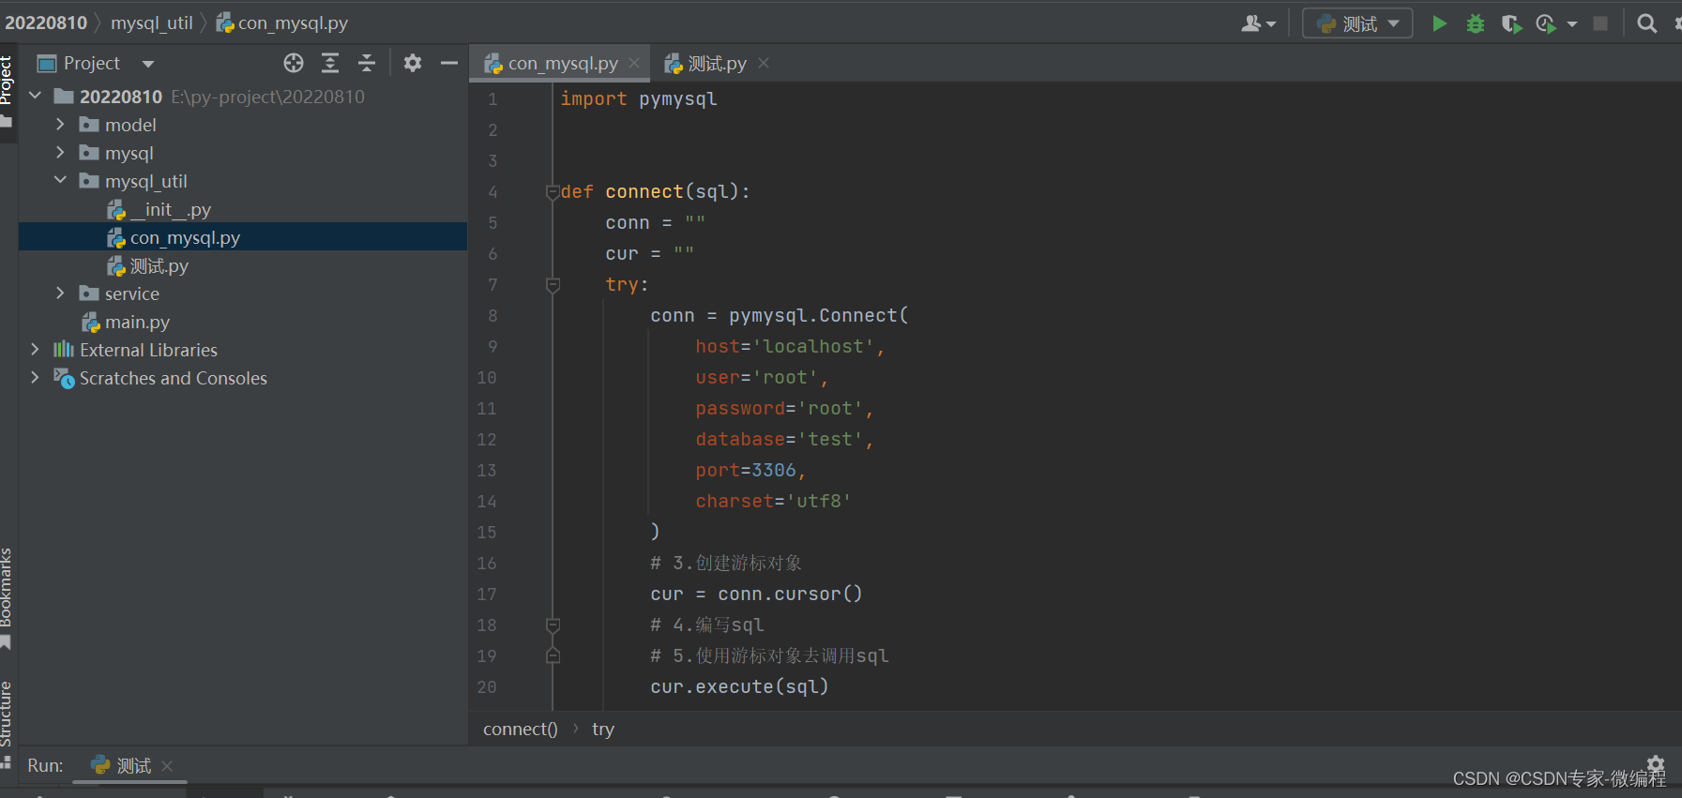Open the Bookmarks side tool window
This screenshot has height=798, width=1682.
click(x=8, y=598)
